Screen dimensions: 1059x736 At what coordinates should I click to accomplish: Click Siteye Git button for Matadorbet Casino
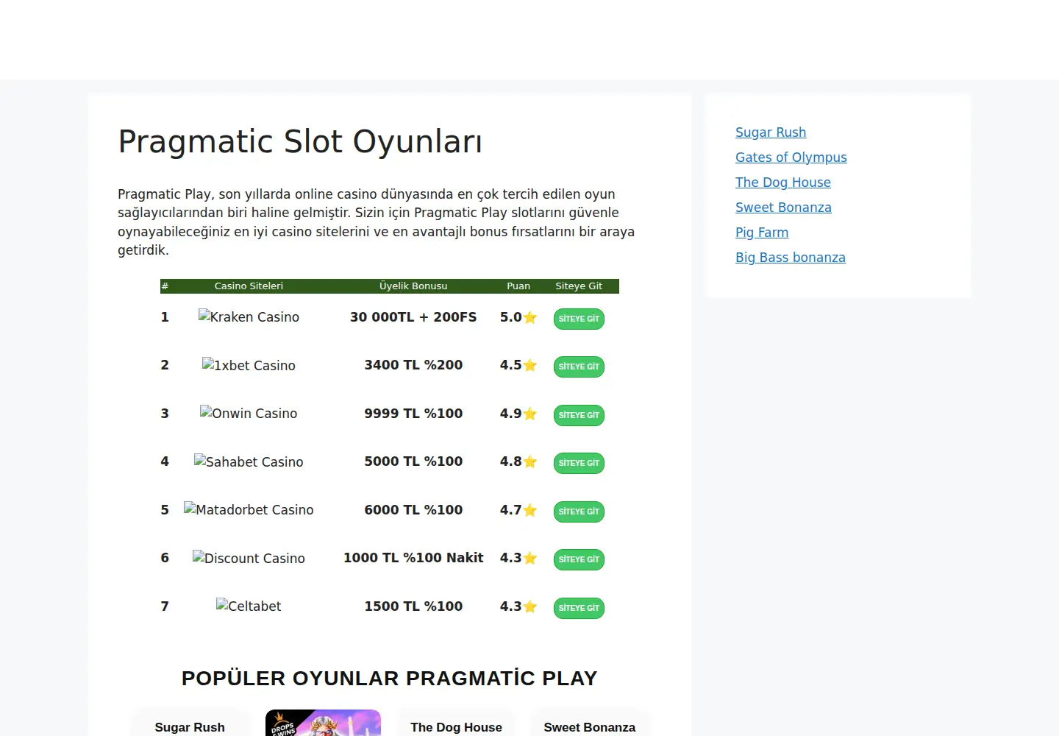[579, 512]
